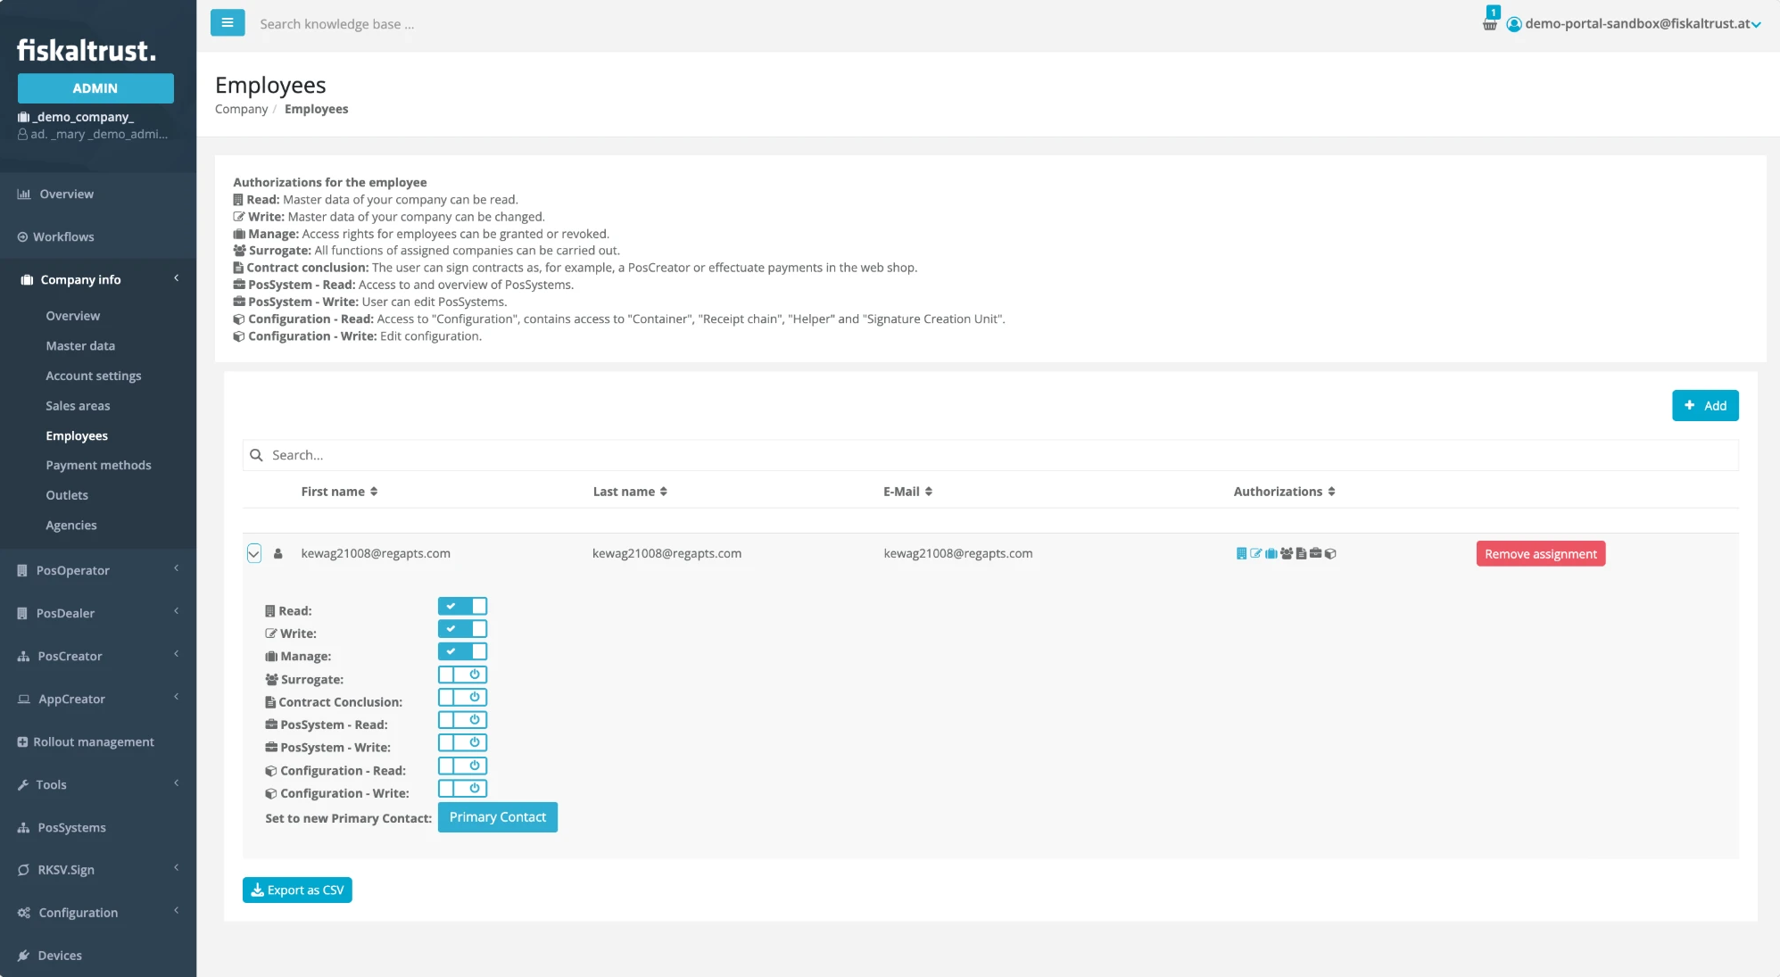
Task: Disable the Read permission toggle
Action: tap(462, 607)
